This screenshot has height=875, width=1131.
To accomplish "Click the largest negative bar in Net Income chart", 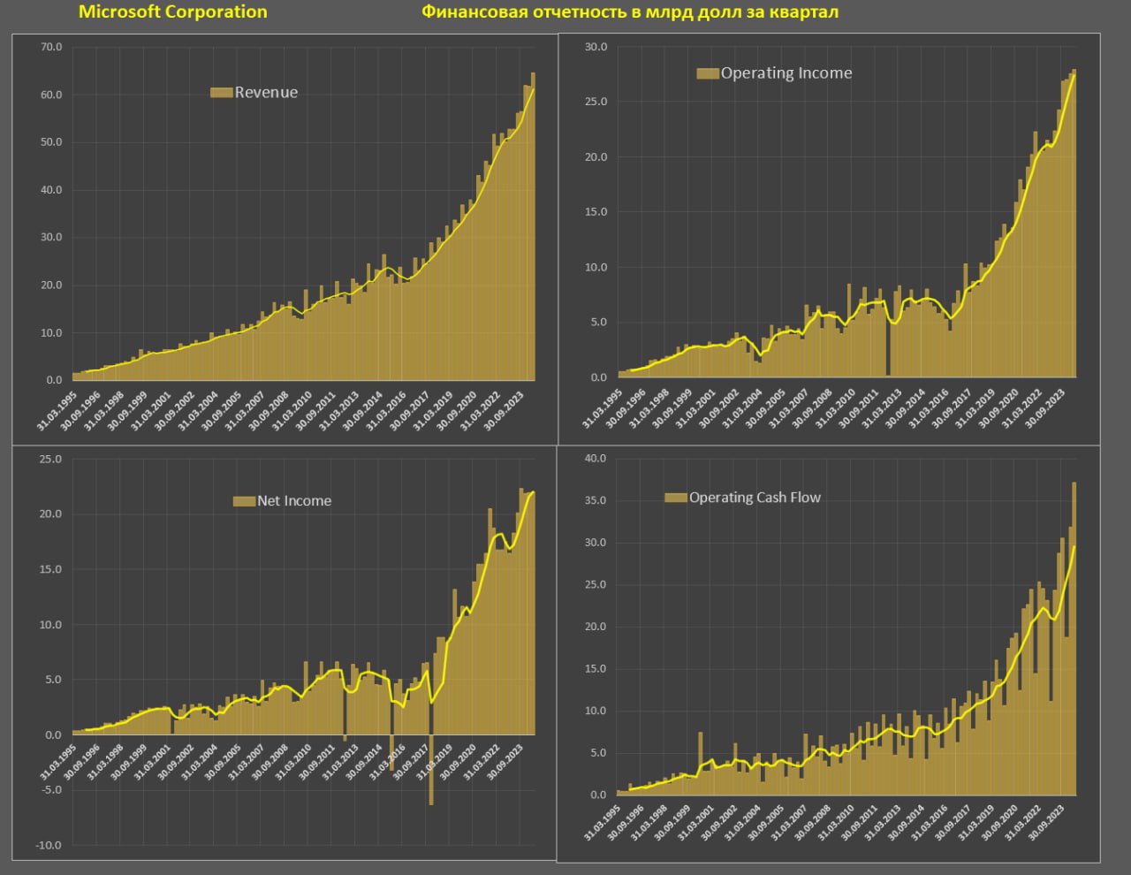I will [x=431, y=769].
